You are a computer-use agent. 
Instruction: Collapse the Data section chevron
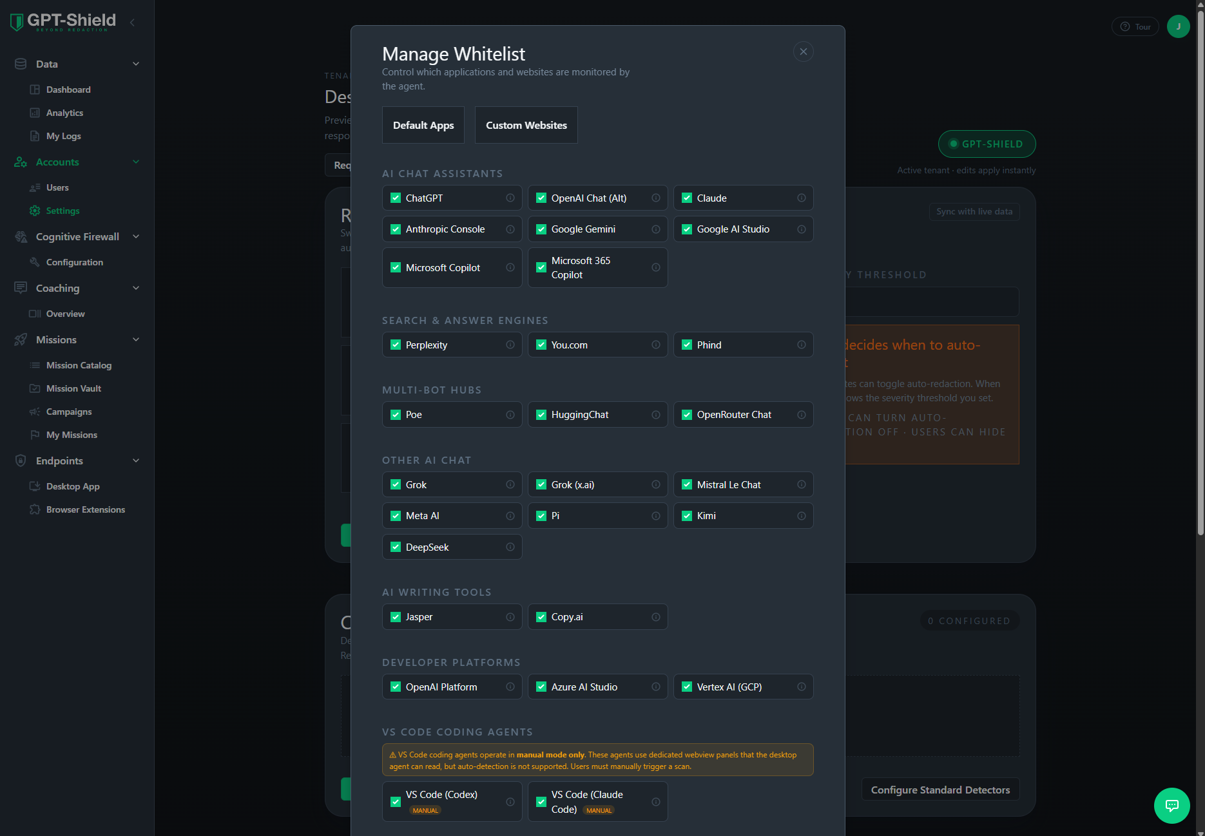[136, 64]
